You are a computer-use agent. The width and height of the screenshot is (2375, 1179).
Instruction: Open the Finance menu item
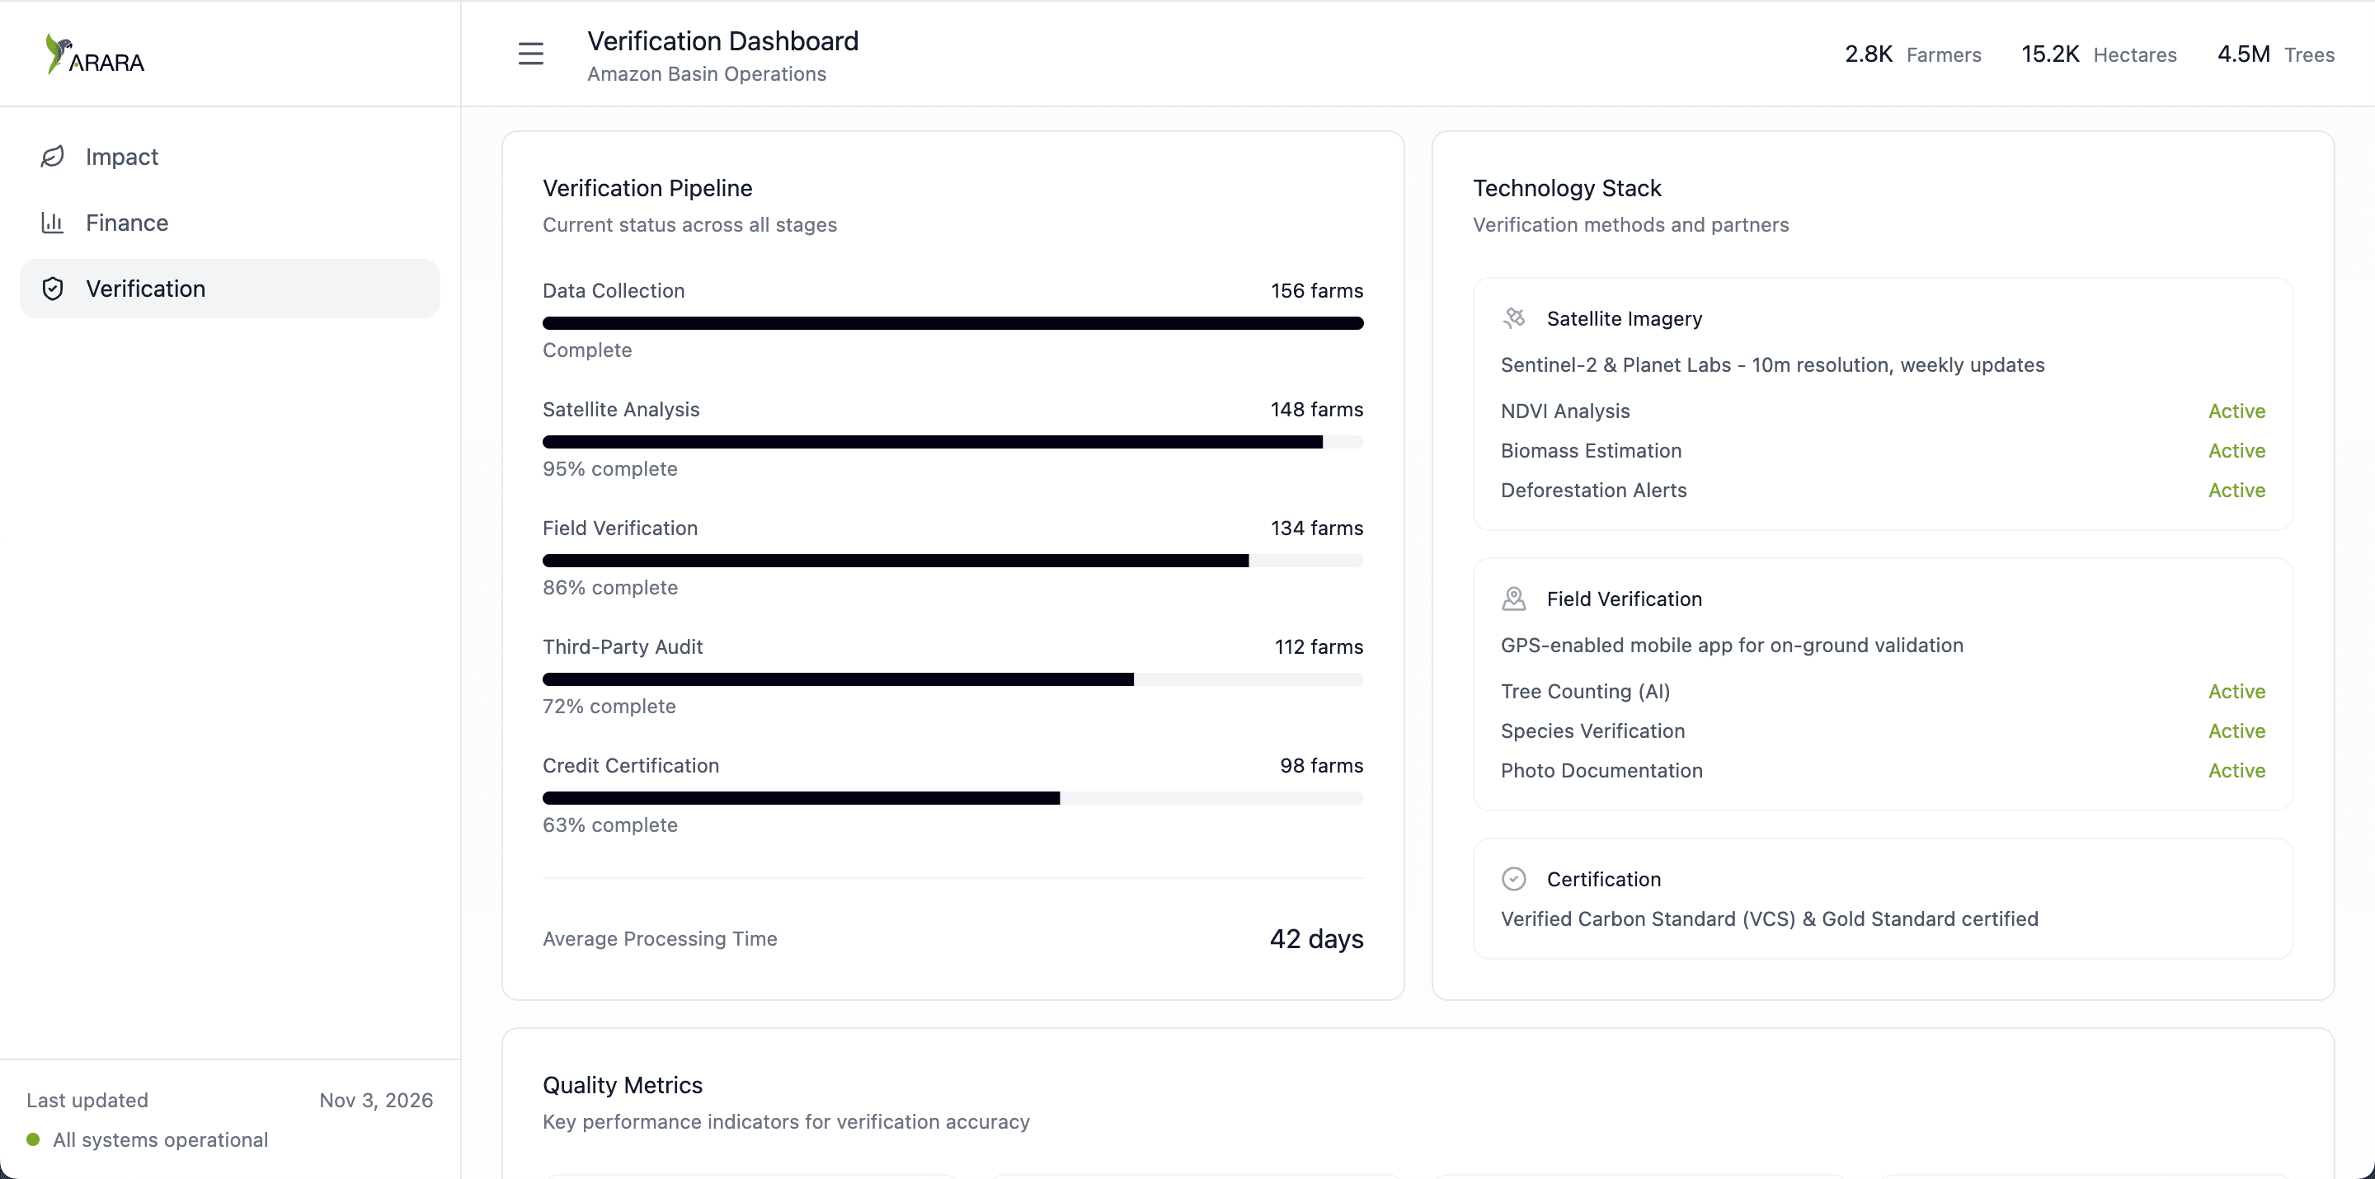pyautogui.click(x=127, y=223)
